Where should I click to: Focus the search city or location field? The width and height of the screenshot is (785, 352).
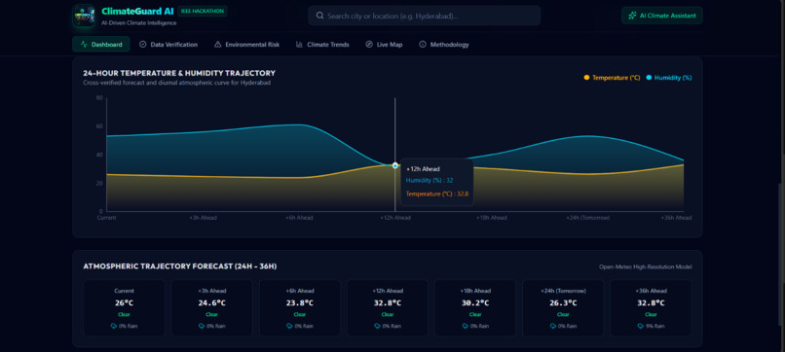point(424,16)
